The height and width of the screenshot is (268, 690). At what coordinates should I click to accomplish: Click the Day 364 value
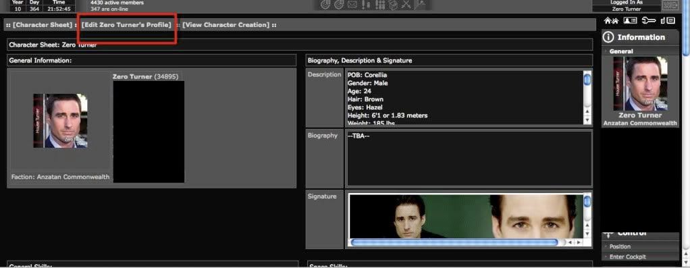coord(34,9)
